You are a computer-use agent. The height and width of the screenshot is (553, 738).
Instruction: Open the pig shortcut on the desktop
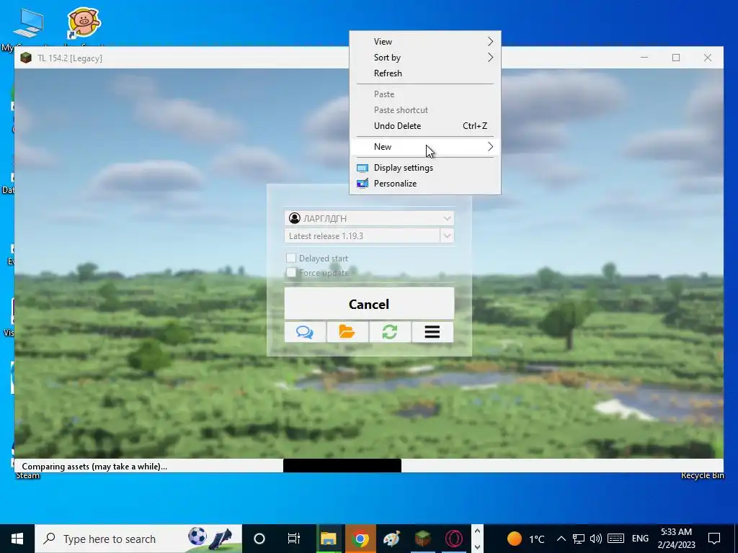(84, 22)
